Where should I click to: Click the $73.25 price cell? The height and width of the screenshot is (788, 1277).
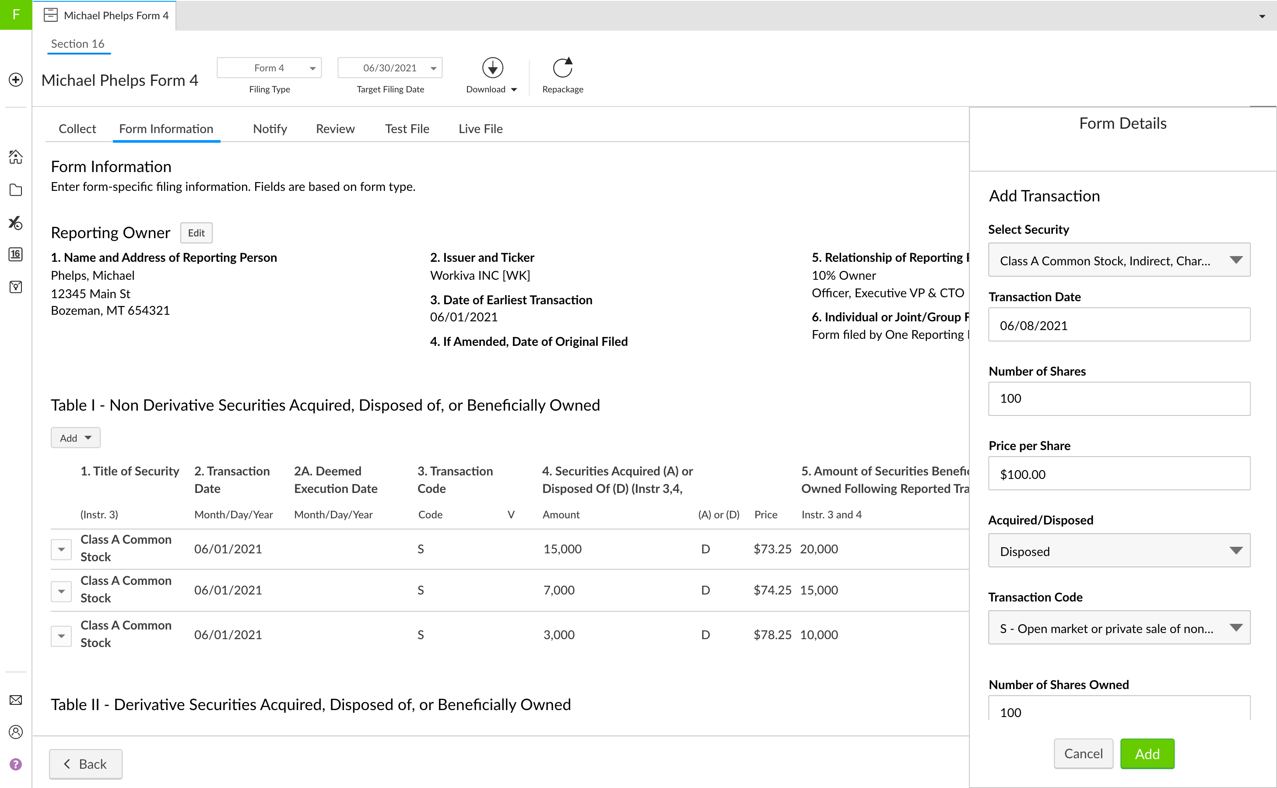coord(772,549)
